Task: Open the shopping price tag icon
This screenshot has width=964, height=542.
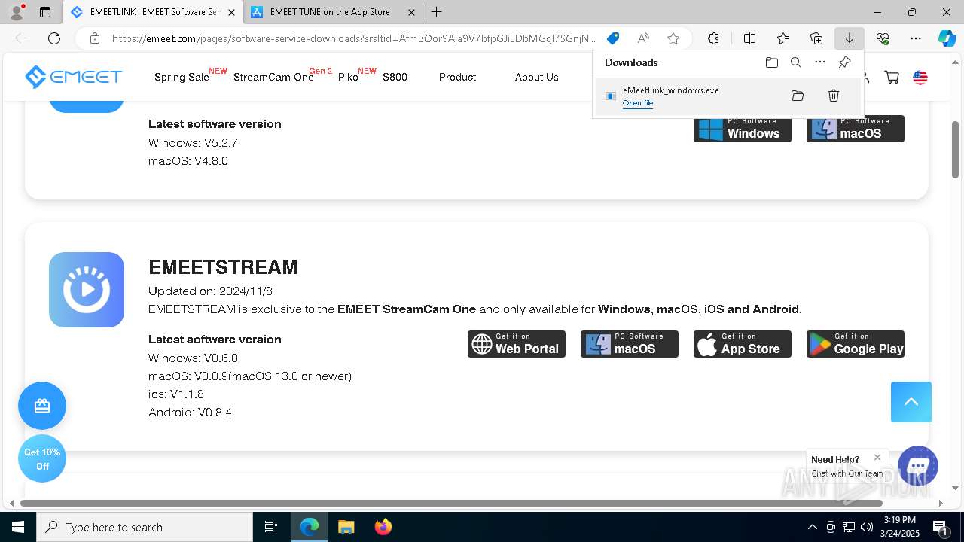Action: tap(613, 38)
